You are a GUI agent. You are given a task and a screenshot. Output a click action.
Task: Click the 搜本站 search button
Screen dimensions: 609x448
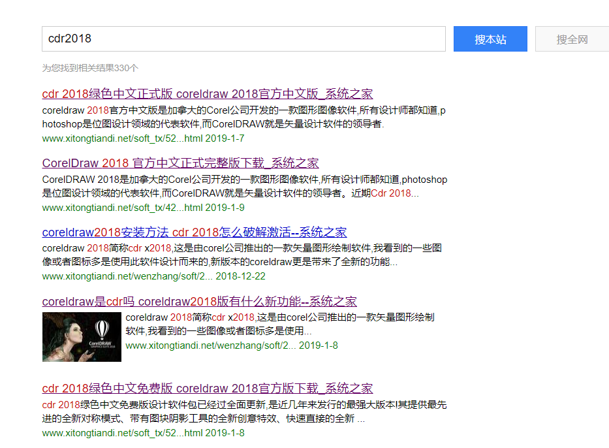[x=490, y=39]
